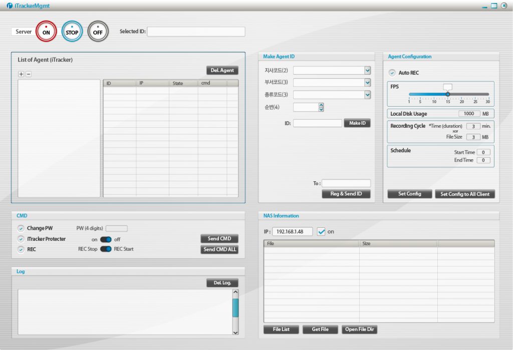
Task: Open the 종류코드(3) dropdown
Action: click(367, 94)
